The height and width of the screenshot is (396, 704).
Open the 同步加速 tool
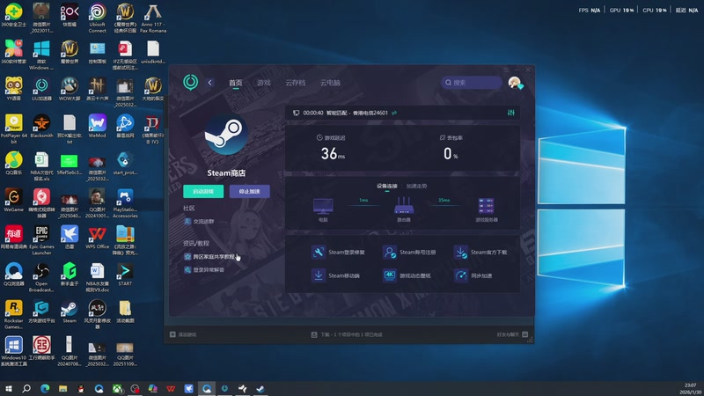coord(473,275)
